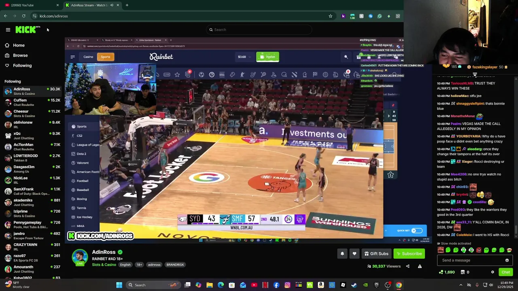Open Epic Games from the taskbar

coord(376,285)
